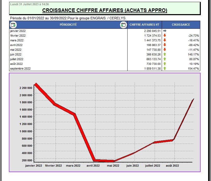Click the 2 200 000 value on chart axis
The width and height of the screenshot is (211, 181).
pyautogui.click(x=25, y=88)
